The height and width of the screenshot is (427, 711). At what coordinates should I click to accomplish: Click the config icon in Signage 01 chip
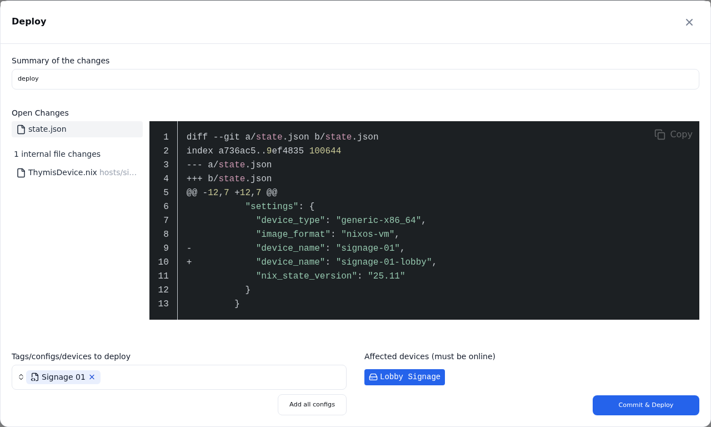(35, 377)
